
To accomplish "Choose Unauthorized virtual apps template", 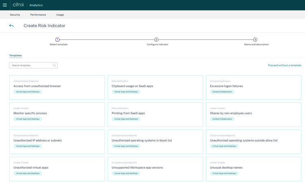I will click(x=57, y=169).
